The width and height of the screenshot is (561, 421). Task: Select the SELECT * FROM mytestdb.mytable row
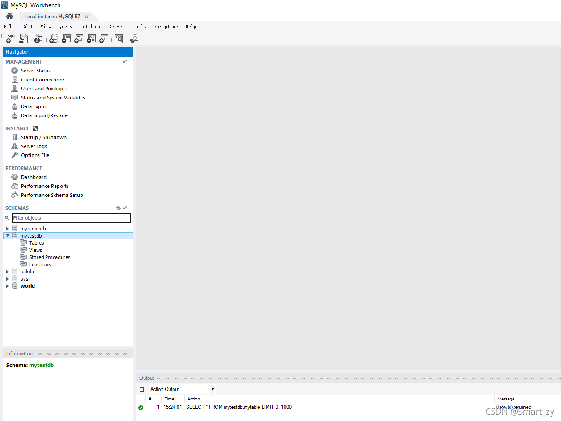(348, 407)
